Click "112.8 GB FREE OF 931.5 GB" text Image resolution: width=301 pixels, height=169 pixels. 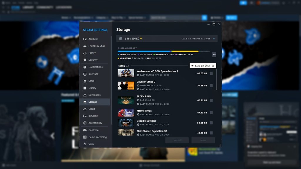coord(196,39)
